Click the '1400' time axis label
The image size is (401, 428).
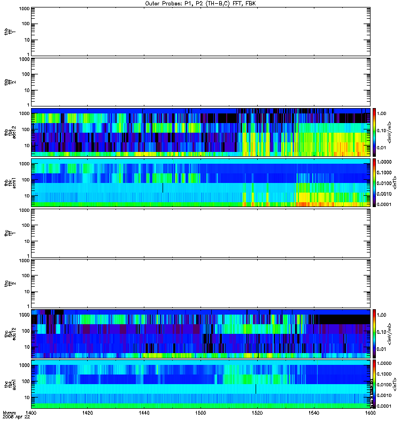31,412
